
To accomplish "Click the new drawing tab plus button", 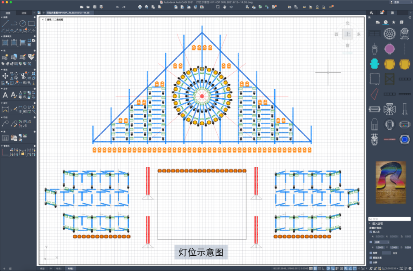I will tap(43, 13).
